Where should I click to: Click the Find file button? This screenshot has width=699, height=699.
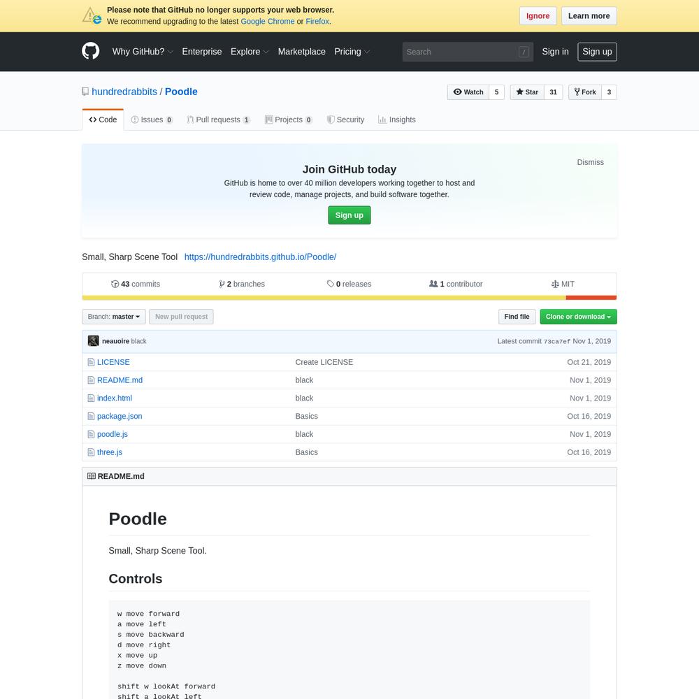pos(517,317)
